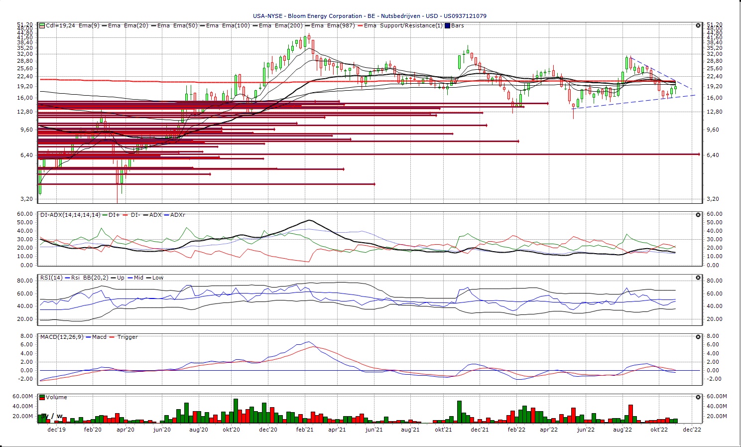This screenshot has height=447, width=741.
Task: Close the main price chart panel
Action: (698, 25)
